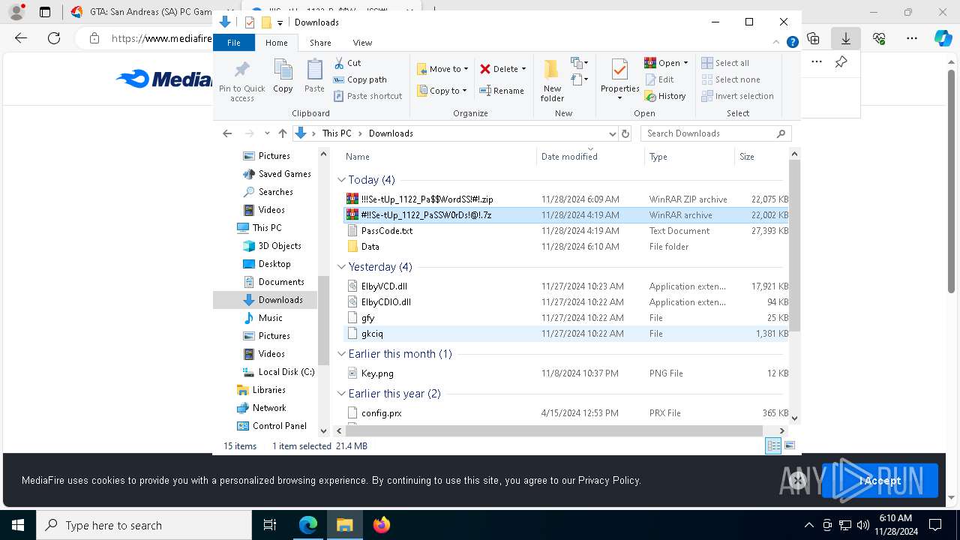
Task: Click the Edge Copilot icon
Action: click(943, 38)
